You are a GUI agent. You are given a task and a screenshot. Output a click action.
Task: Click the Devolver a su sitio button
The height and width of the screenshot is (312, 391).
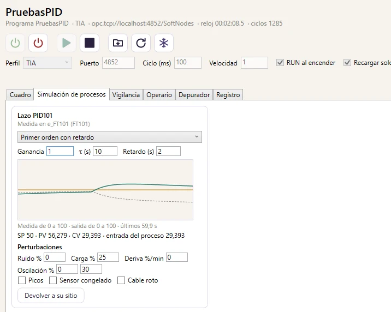coord(51,296)
